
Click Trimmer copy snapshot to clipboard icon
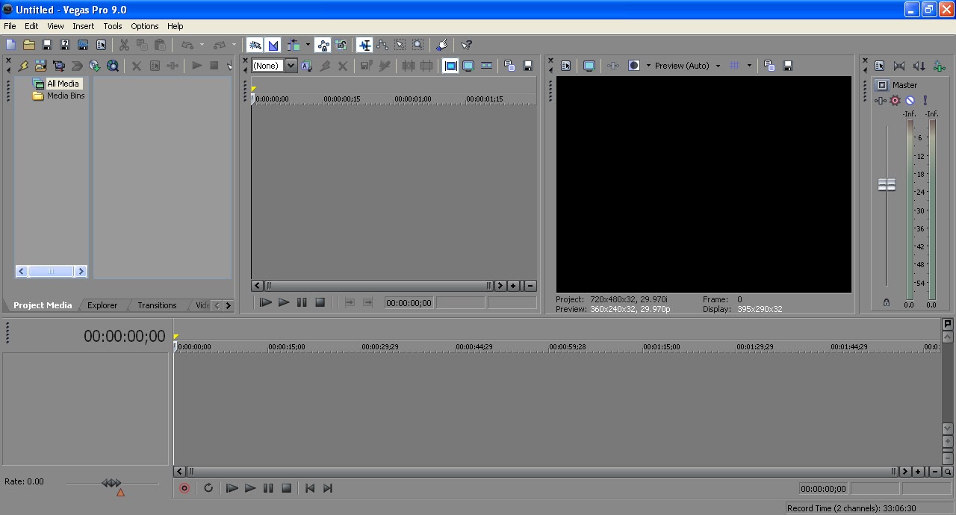pos(510,66)
